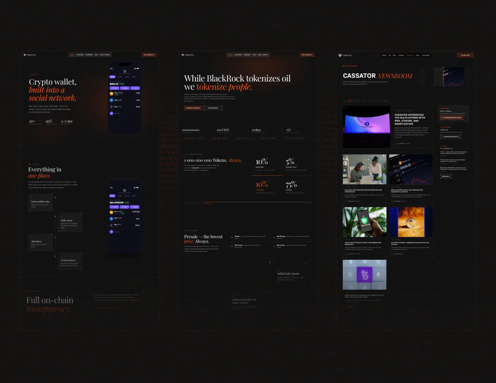The image size is (496, 383).
Task: Tap the SL8 logo icon atop the upper phone
Action: tap(125, 71)
